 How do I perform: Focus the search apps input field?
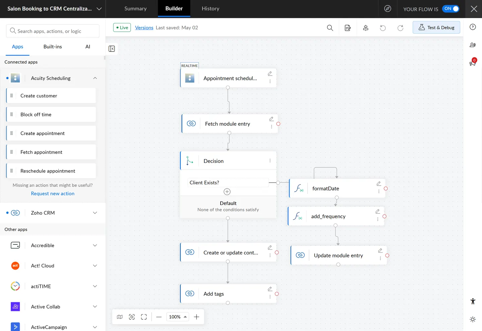pos(53,31)
